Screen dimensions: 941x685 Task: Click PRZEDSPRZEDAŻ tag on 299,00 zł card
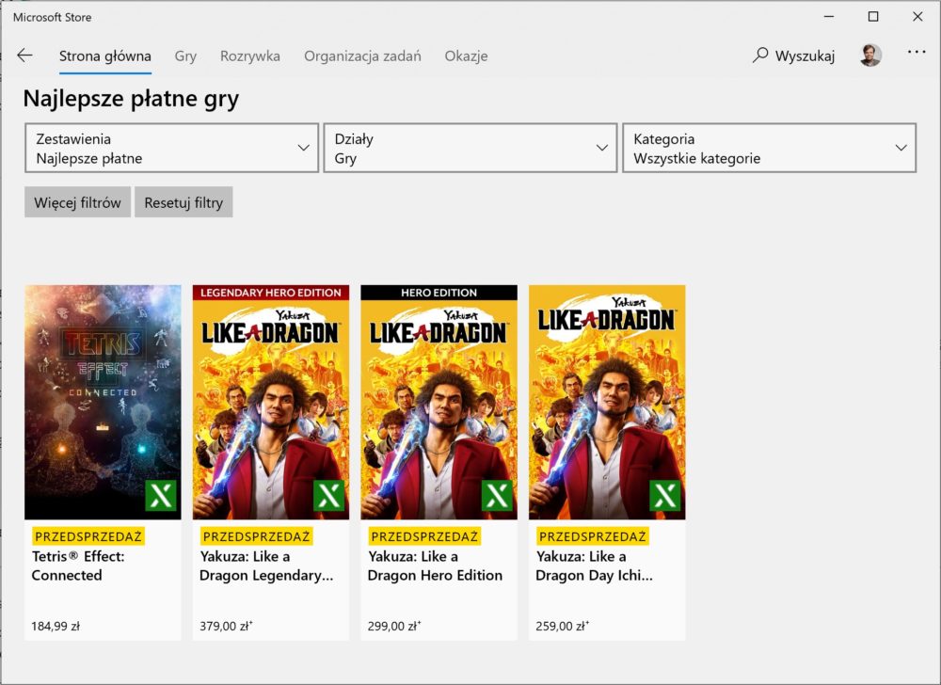coord(424,536)
